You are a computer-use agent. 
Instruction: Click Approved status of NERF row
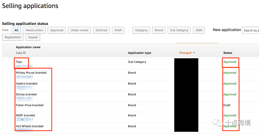[x=230, y=115]
